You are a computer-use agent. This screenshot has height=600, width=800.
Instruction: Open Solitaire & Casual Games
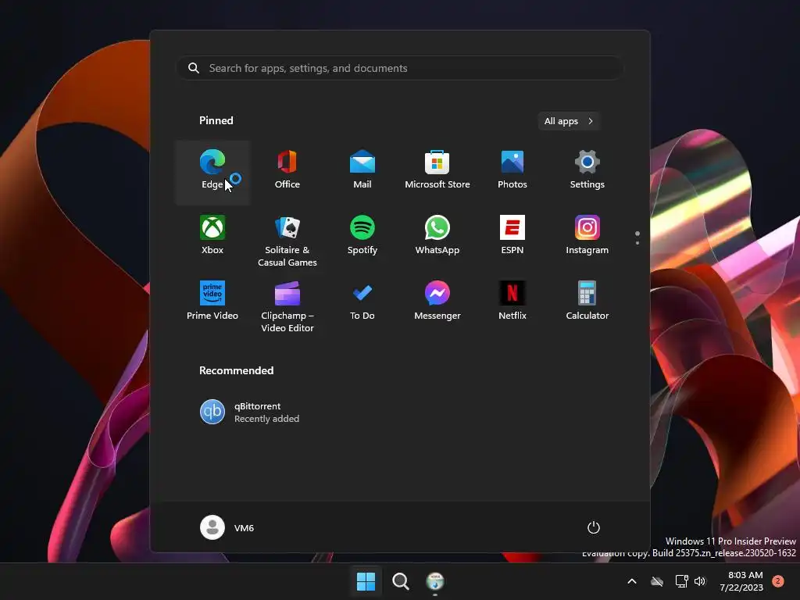[x=287, y=240]
